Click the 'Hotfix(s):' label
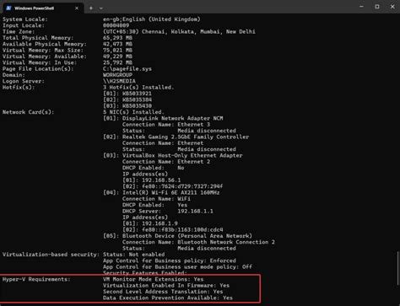This screenshot has width=400, height=306. pyautogui.click(x=19, y=87)
